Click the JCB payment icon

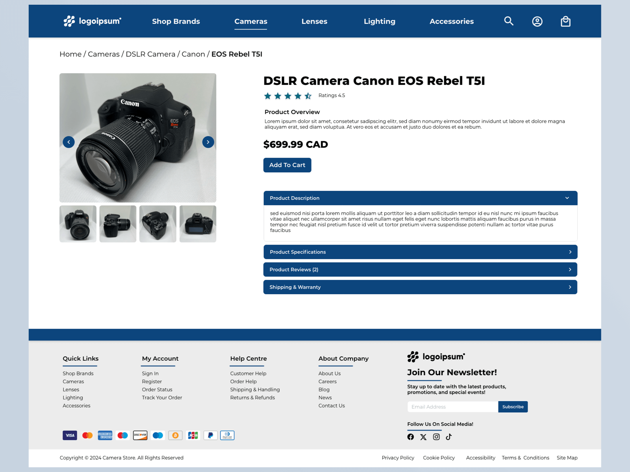[193, 435]
